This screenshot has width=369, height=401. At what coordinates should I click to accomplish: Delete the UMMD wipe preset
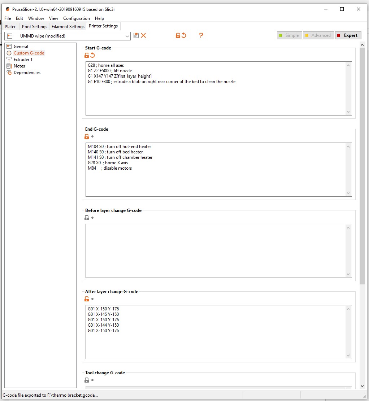click(x=143, y=35)
